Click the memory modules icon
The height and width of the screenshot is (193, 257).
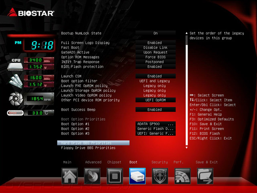[x=16, y=81]
